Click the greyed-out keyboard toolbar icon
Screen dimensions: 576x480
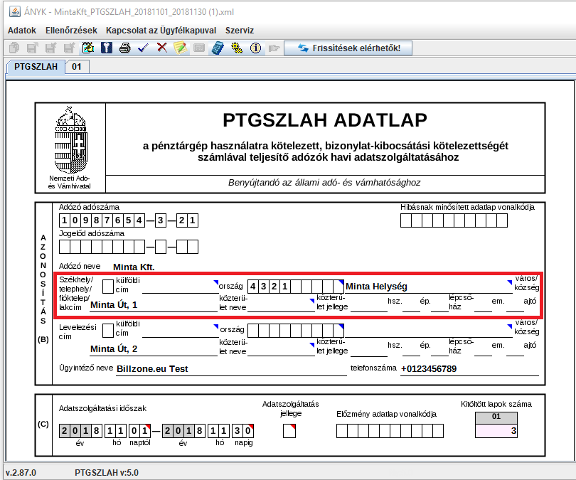198,48
